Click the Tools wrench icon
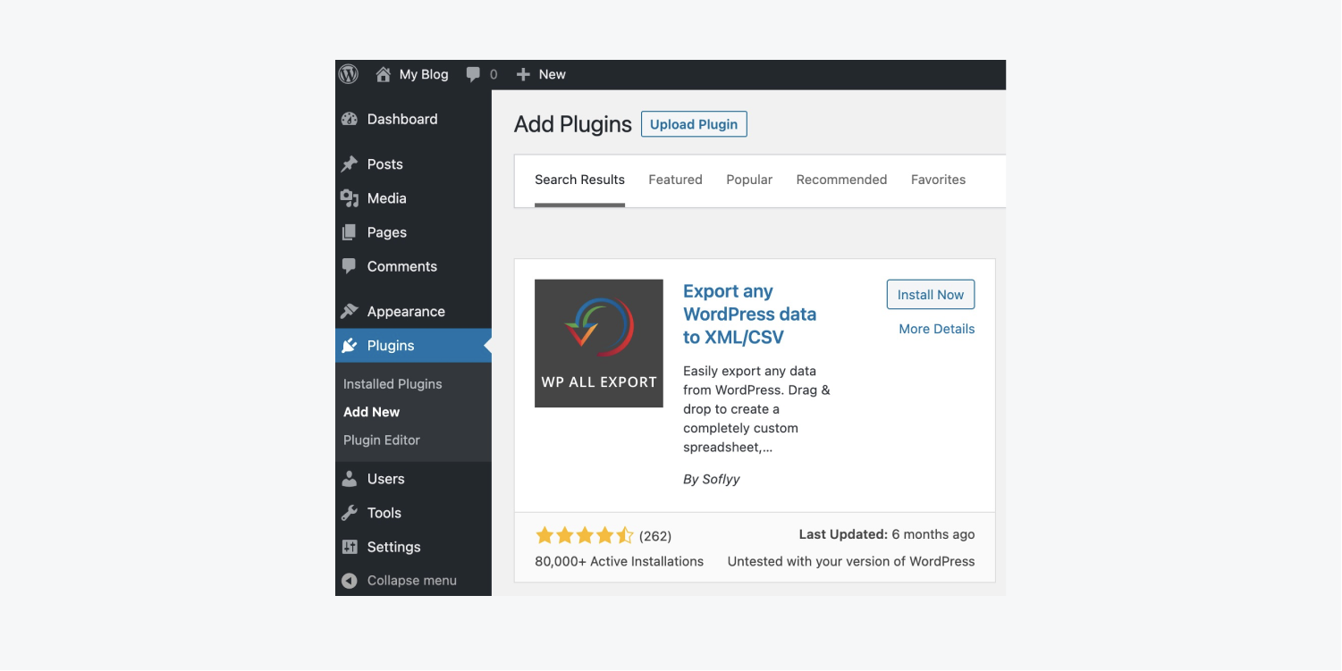The height and width of the screenshot is (671, 1342). coord(350,513)
